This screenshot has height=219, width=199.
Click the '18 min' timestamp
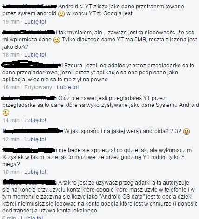[x=11, y=55]
